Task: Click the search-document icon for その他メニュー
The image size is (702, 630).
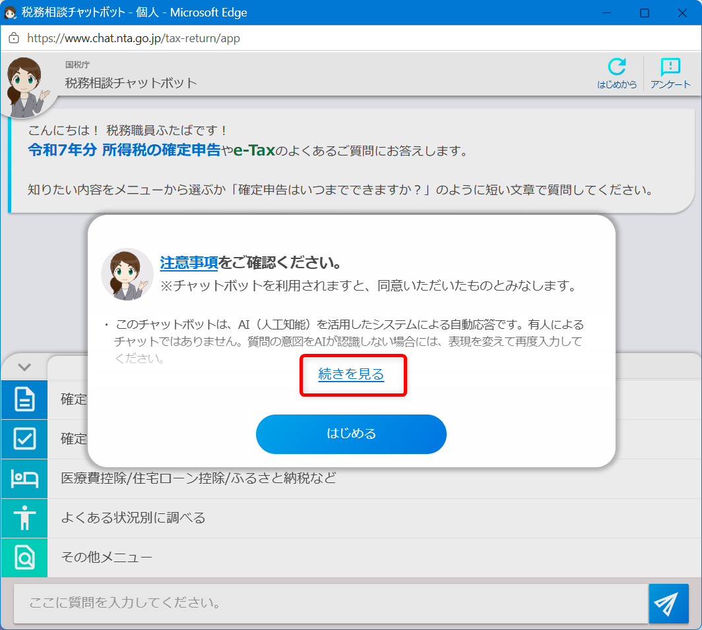Action: 24,557
